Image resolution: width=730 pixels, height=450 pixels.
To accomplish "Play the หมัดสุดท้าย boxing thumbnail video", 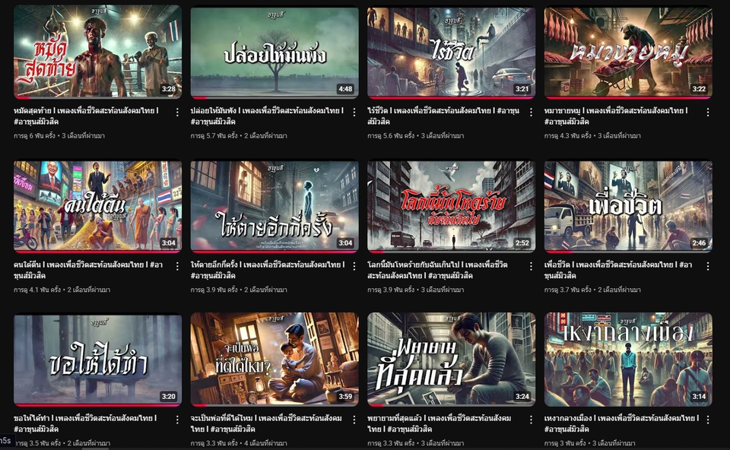I will pyautogui.click(x=97, y=52).
